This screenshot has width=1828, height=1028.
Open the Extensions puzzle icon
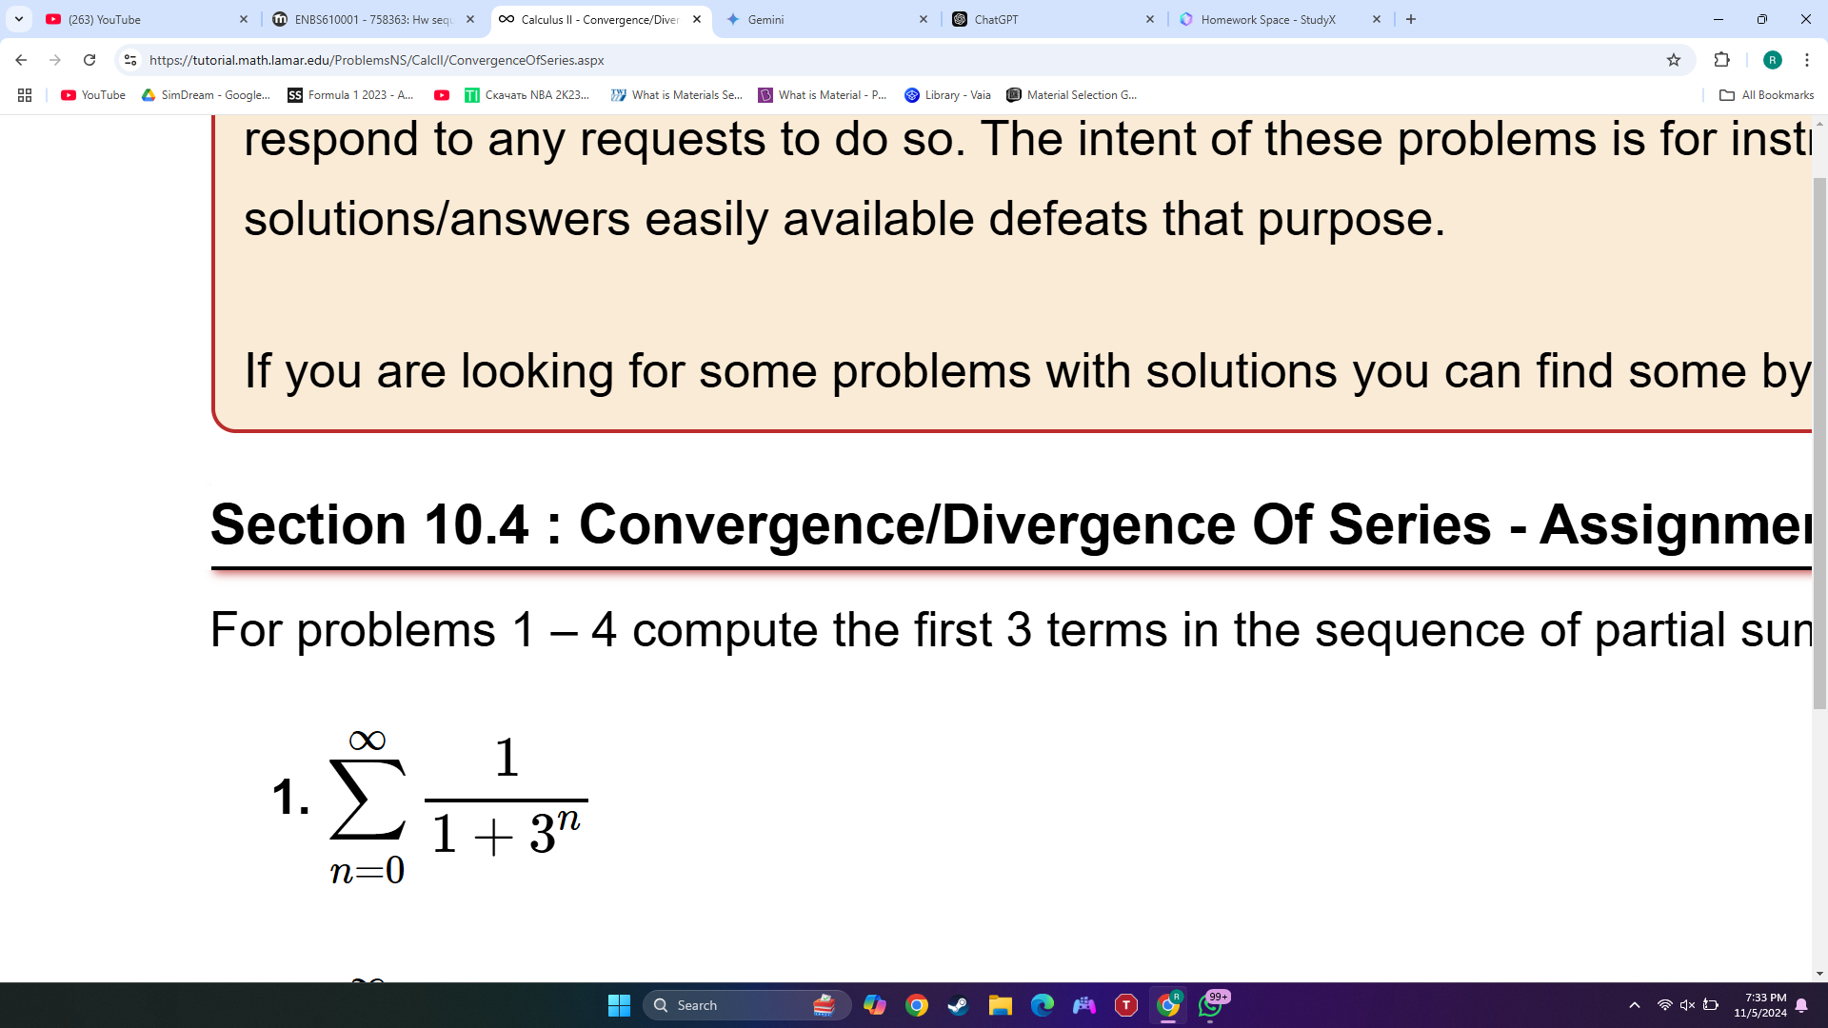[x=1721, y=60]
